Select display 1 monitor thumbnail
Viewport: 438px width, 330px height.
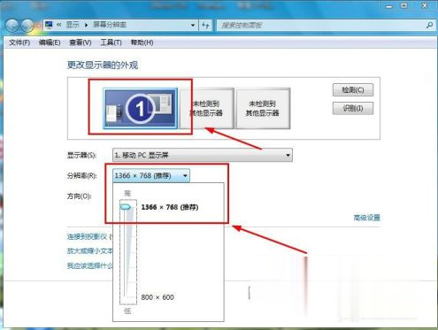coord(140,109)
